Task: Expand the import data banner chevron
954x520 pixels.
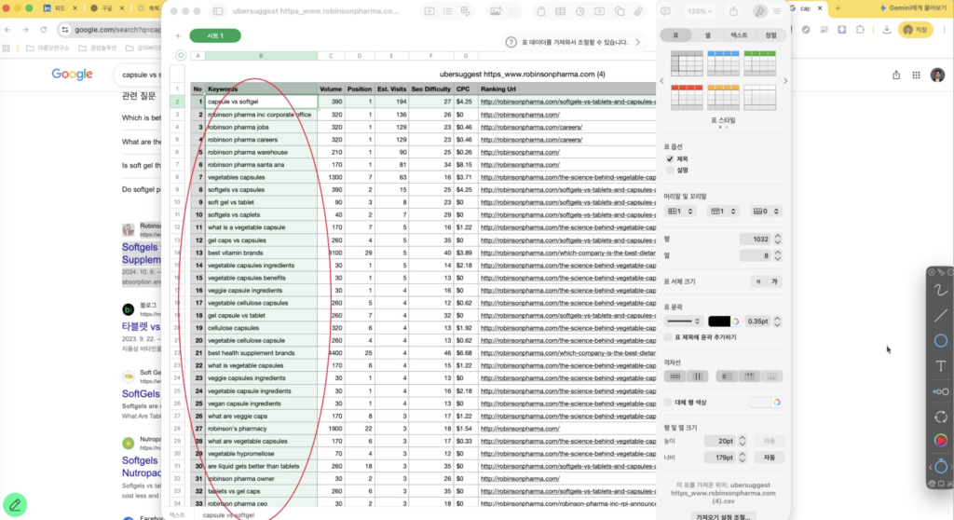Action: 637,43
